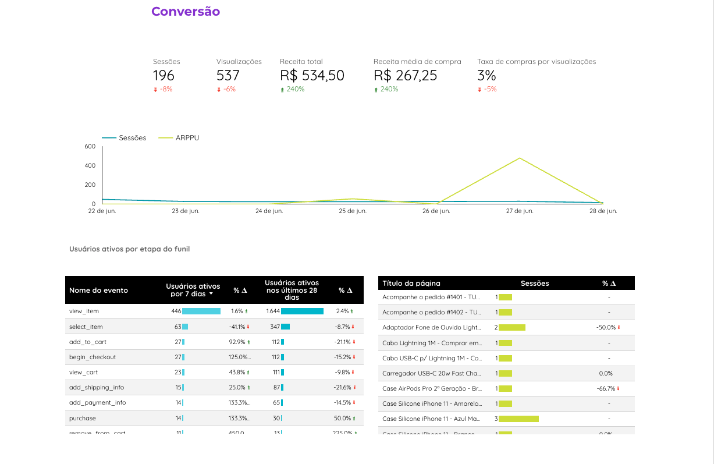Click Usuários ativos nos últimos 28 dias header
Screen dimensions: 714x464
[292, 290]
